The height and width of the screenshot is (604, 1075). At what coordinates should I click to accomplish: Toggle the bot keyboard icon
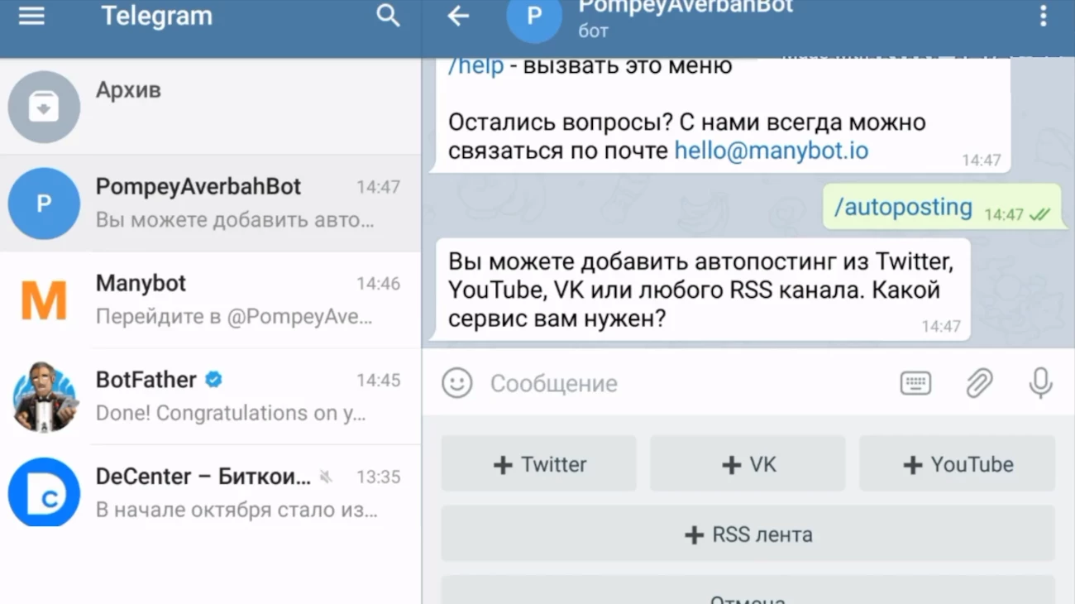pos(915,383)
